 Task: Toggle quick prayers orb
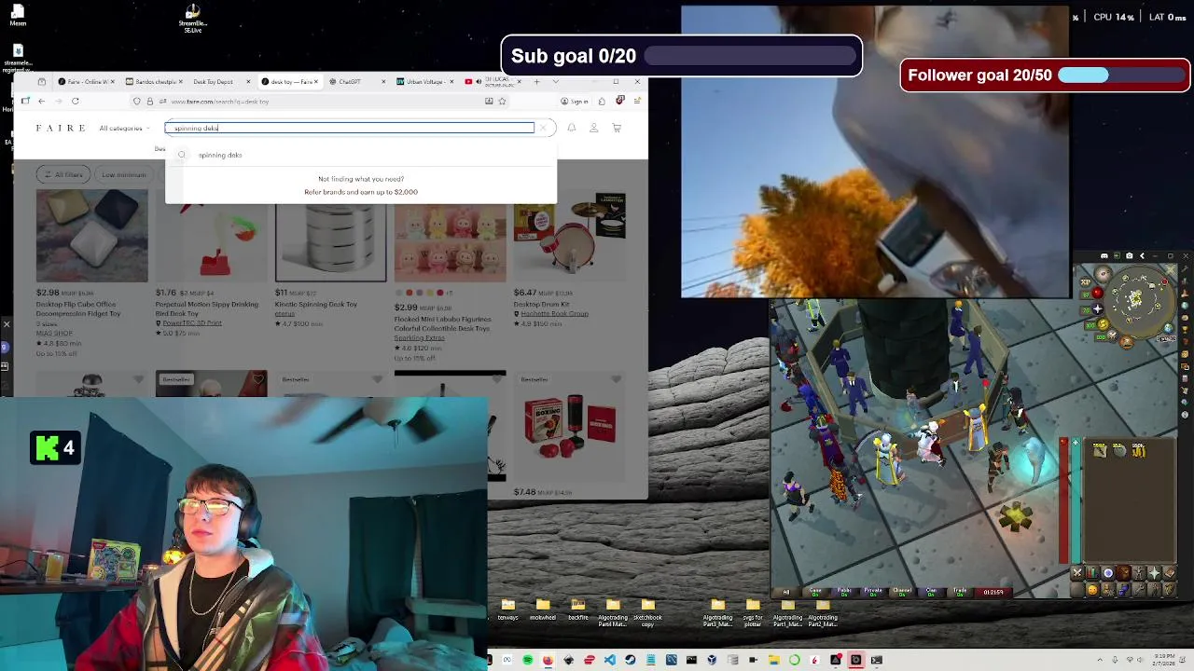point(1097,309)
